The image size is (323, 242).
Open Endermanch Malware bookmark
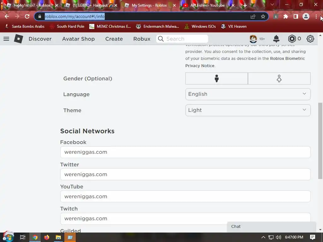[158, 26]
